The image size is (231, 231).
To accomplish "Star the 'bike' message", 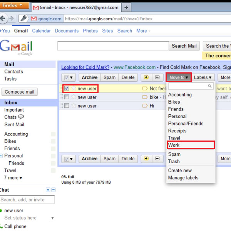I will [74, 97].
